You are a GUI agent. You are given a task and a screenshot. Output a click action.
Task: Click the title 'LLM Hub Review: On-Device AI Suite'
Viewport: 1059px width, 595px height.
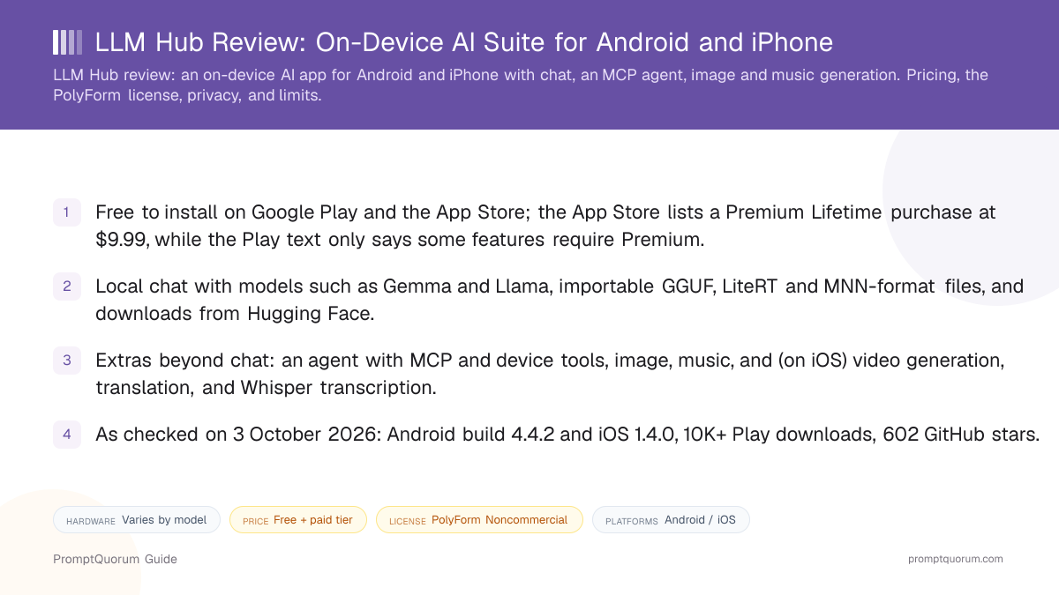pyautogui.click(x=464, y=42)
